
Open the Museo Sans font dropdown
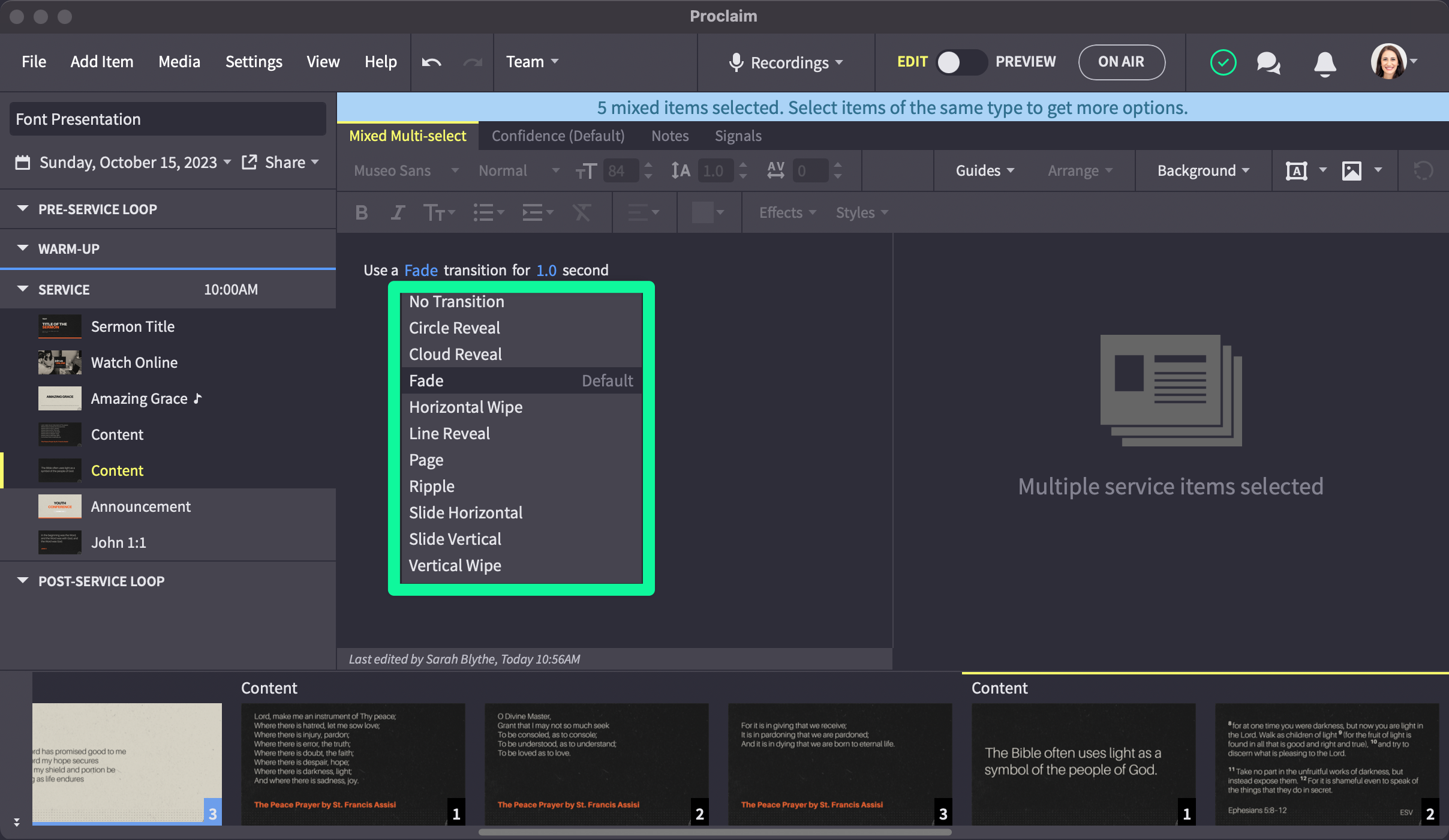(x=407, y=171)
